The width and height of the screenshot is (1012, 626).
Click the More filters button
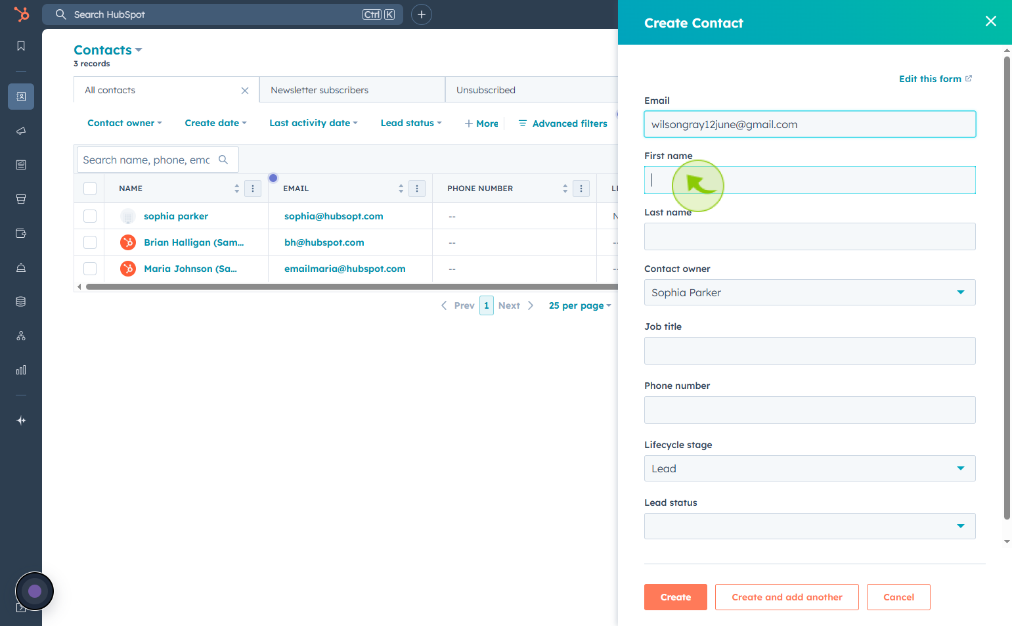pos(481,123)
